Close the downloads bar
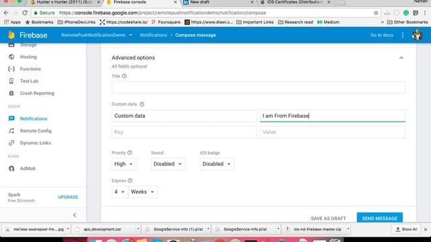 (x=426, y=229)
